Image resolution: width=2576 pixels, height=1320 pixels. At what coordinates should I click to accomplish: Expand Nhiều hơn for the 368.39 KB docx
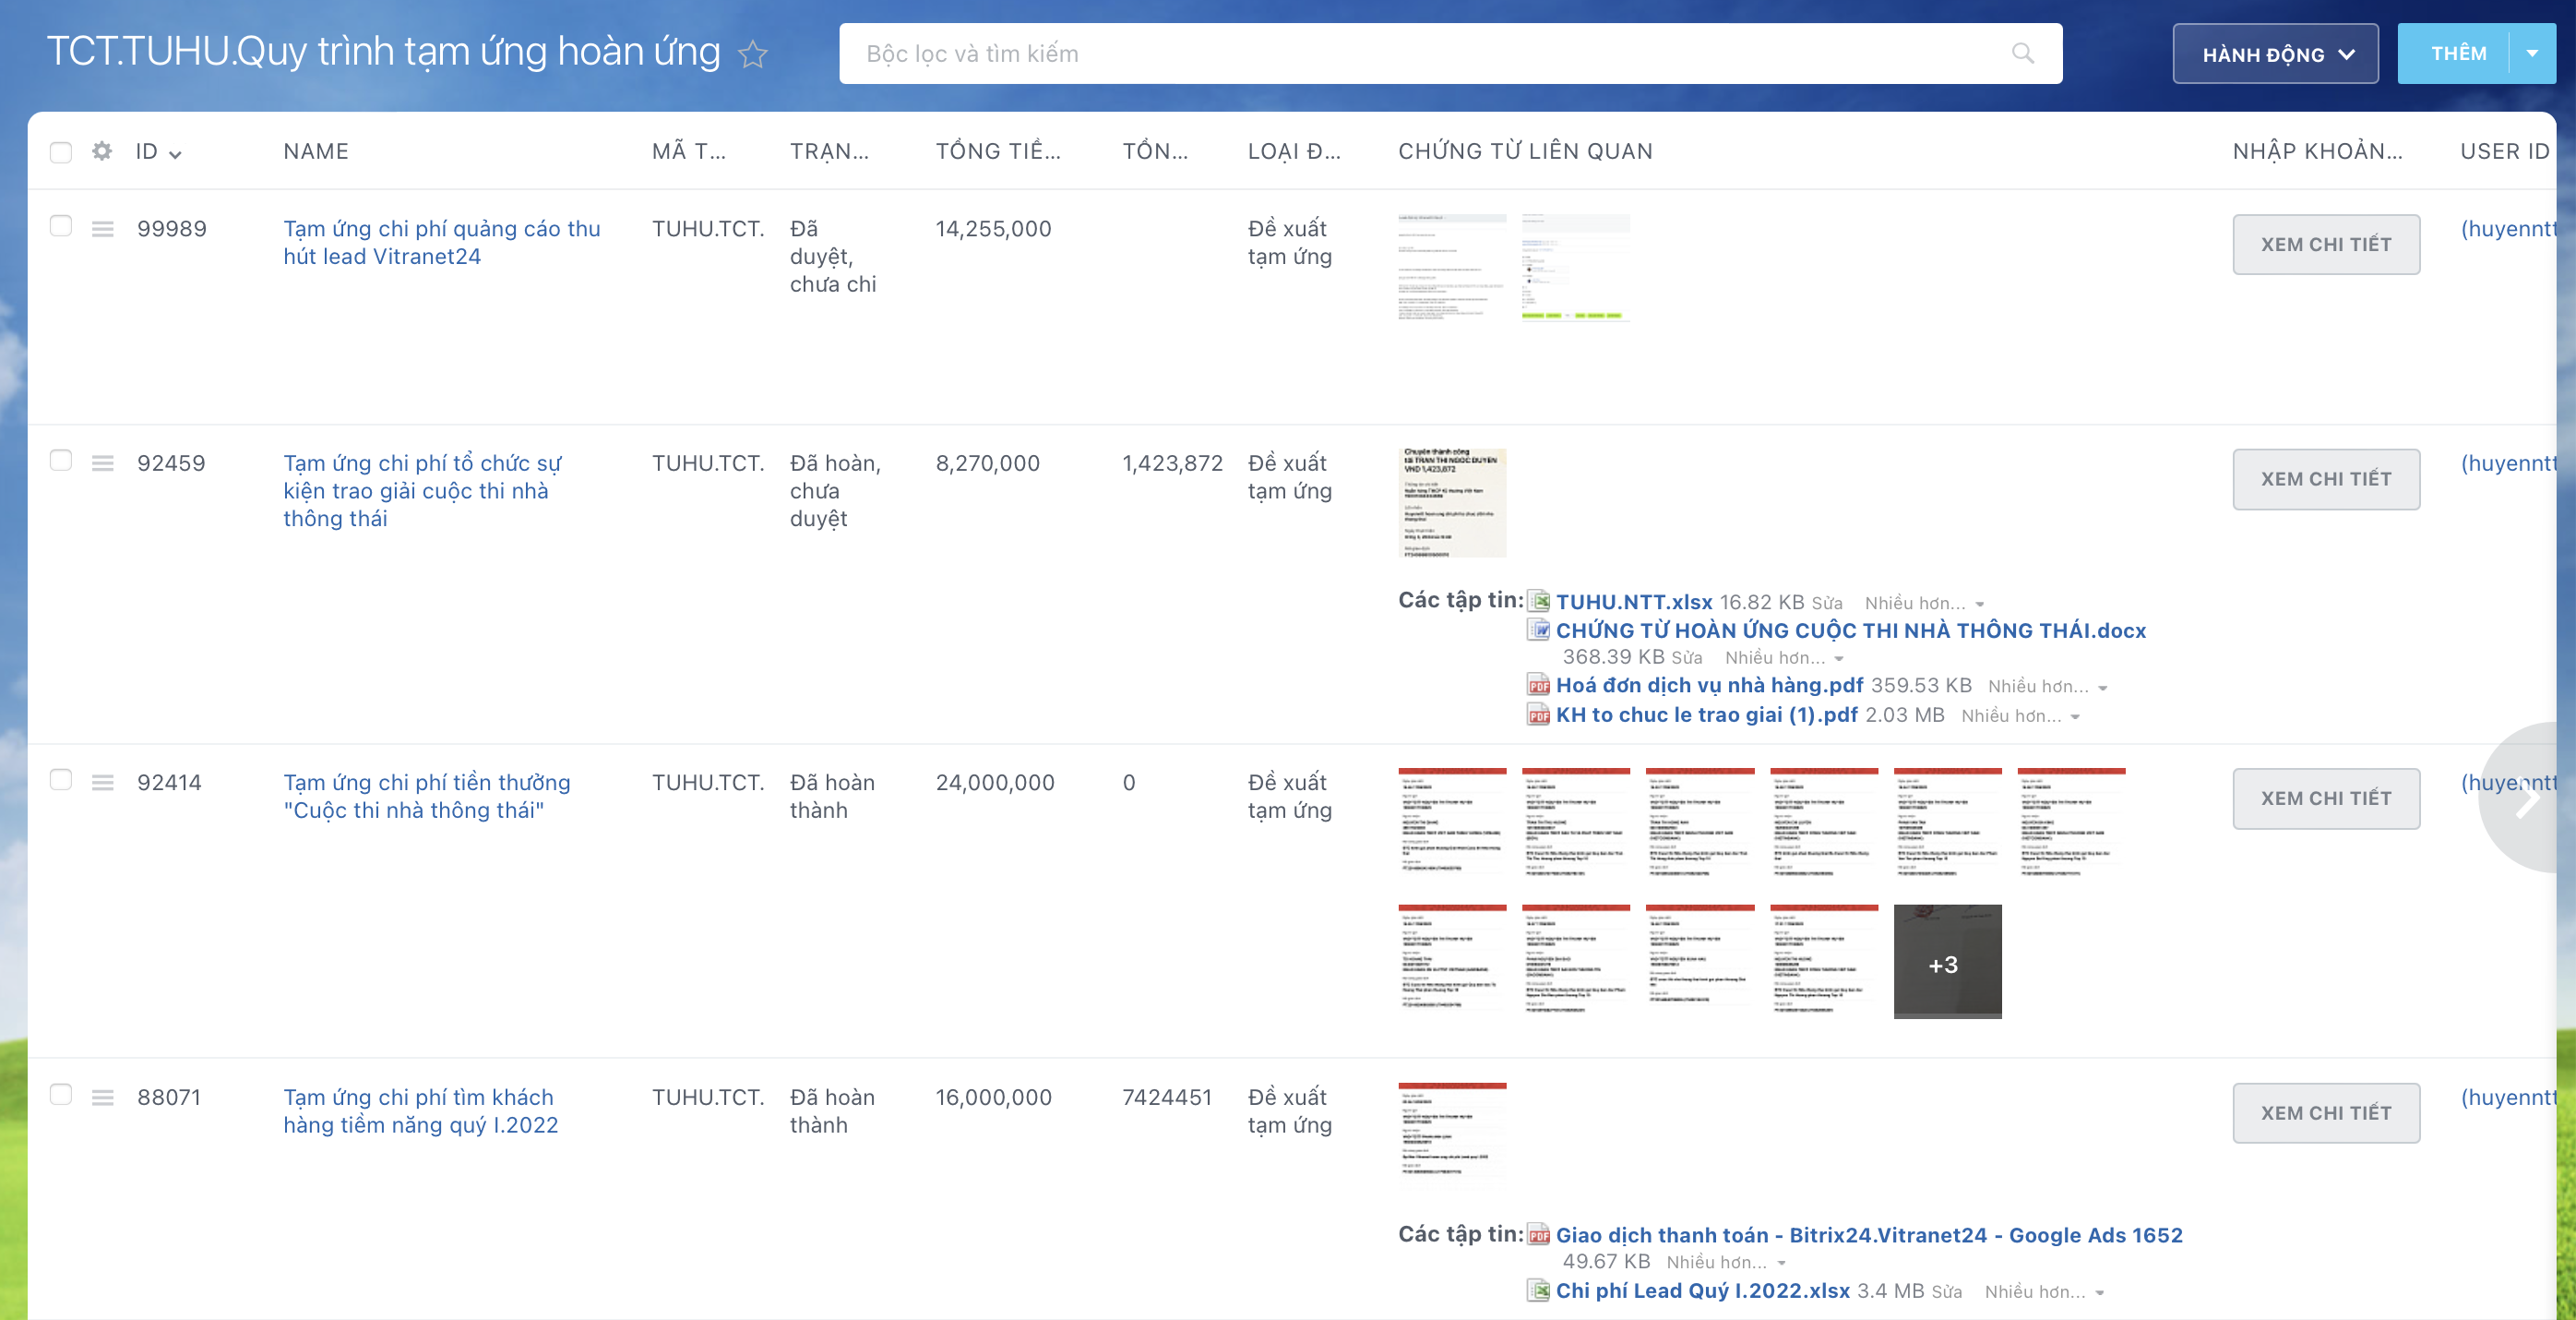[1783, 657]
